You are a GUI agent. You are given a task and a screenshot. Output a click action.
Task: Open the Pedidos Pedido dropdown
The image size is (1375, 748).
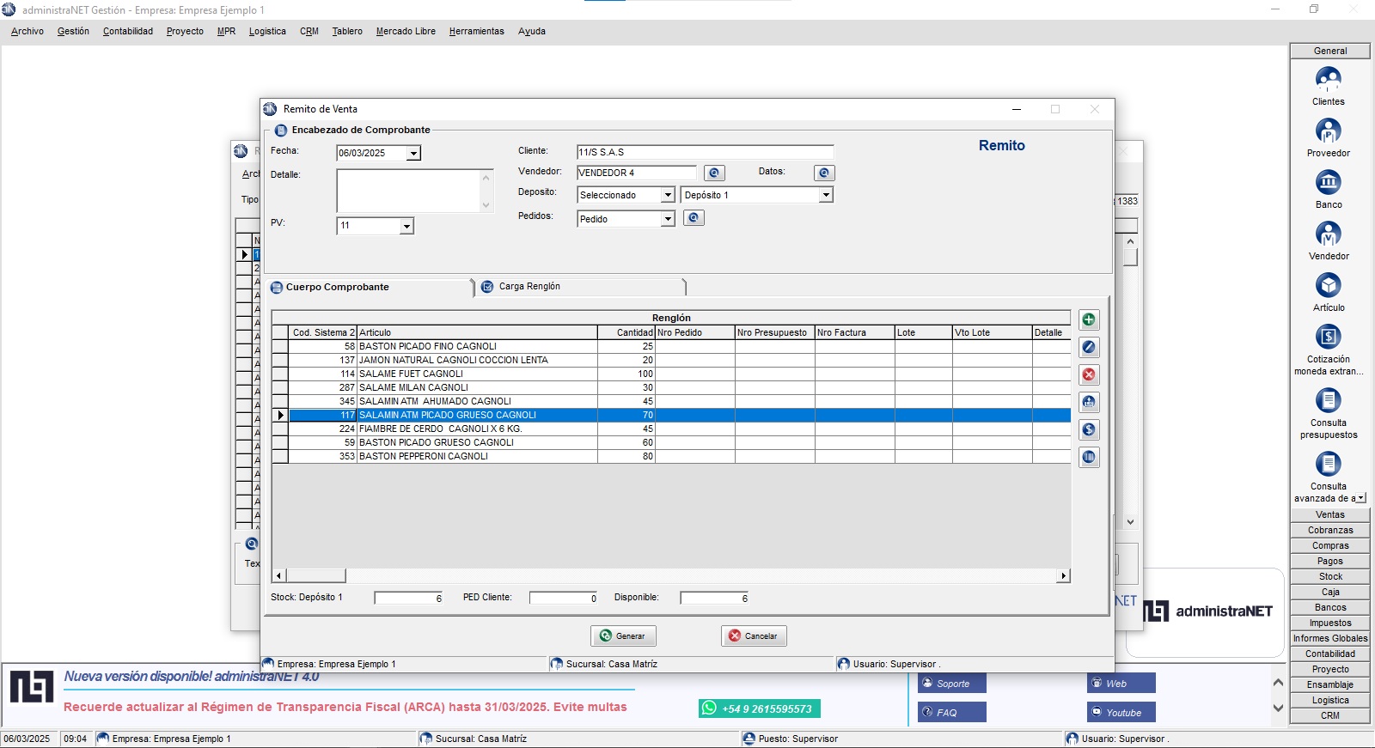(x=668, y=220)
